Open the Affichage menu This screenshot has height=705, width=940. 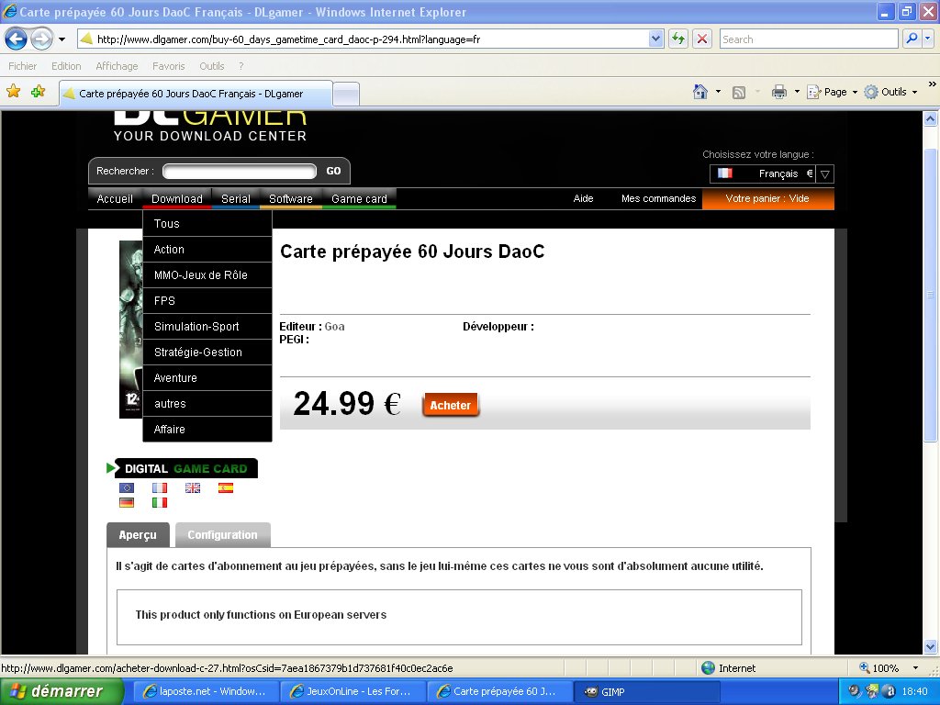coord(117,66)
